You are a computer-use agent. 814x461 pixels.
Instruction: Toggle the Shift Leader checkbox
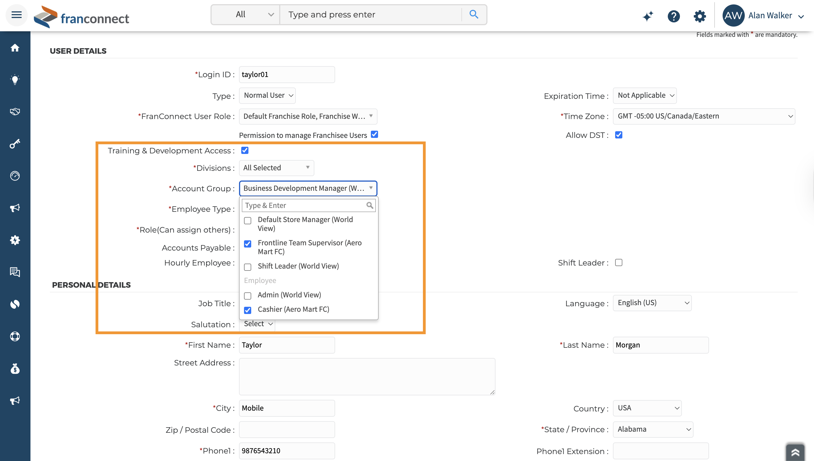[618, 262]
